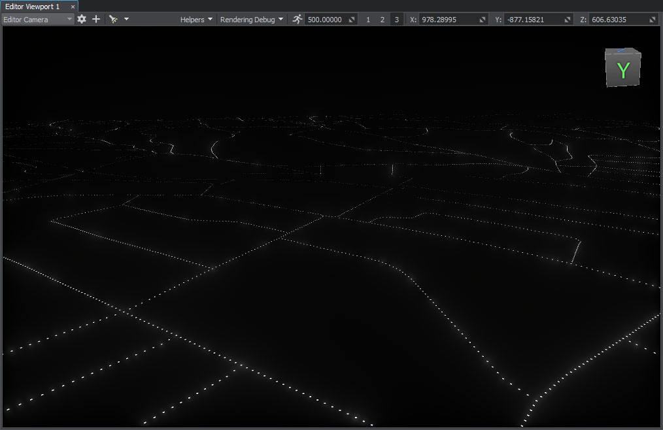Image resolution: width=663 pixels, height=430 pixels.
Task: Click the X position input field
Action: (x=448, y=20)
